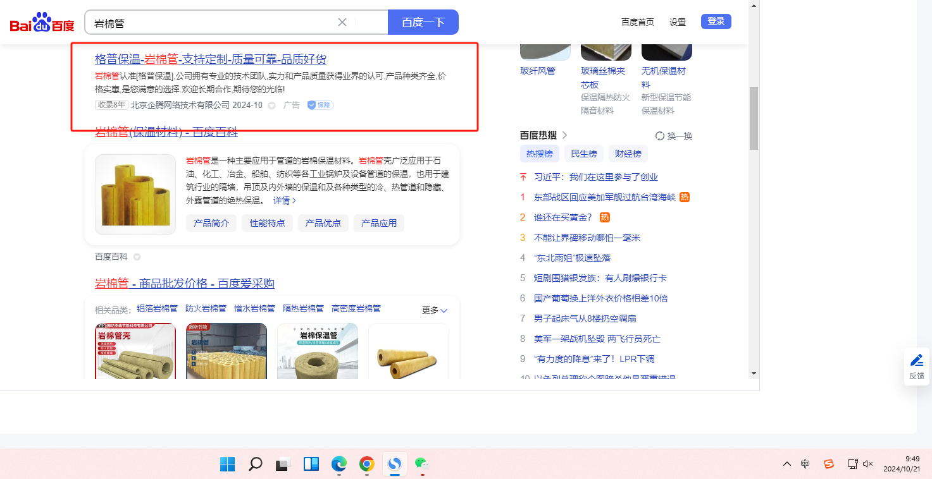The height and width of the screenshot is (479, 932).
Task: Choose the 防火岩棉管 category
Action: pos(206,309)
